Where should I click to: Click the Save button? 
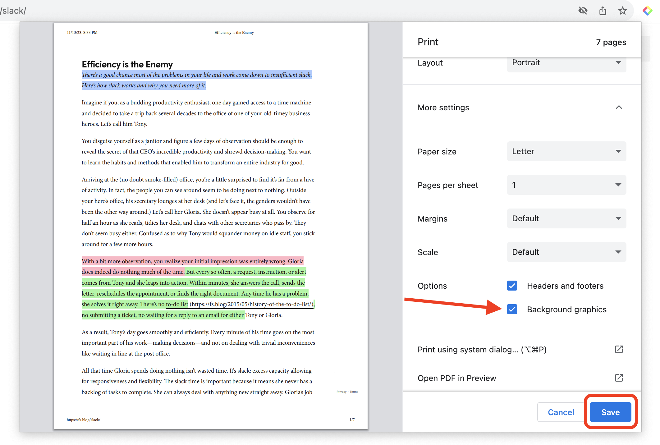point(610,412)
